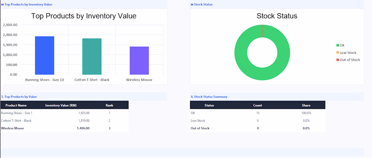373x158 pixels.
Task: Click the Out of Stock summary row
Action: tap(258, 128)
